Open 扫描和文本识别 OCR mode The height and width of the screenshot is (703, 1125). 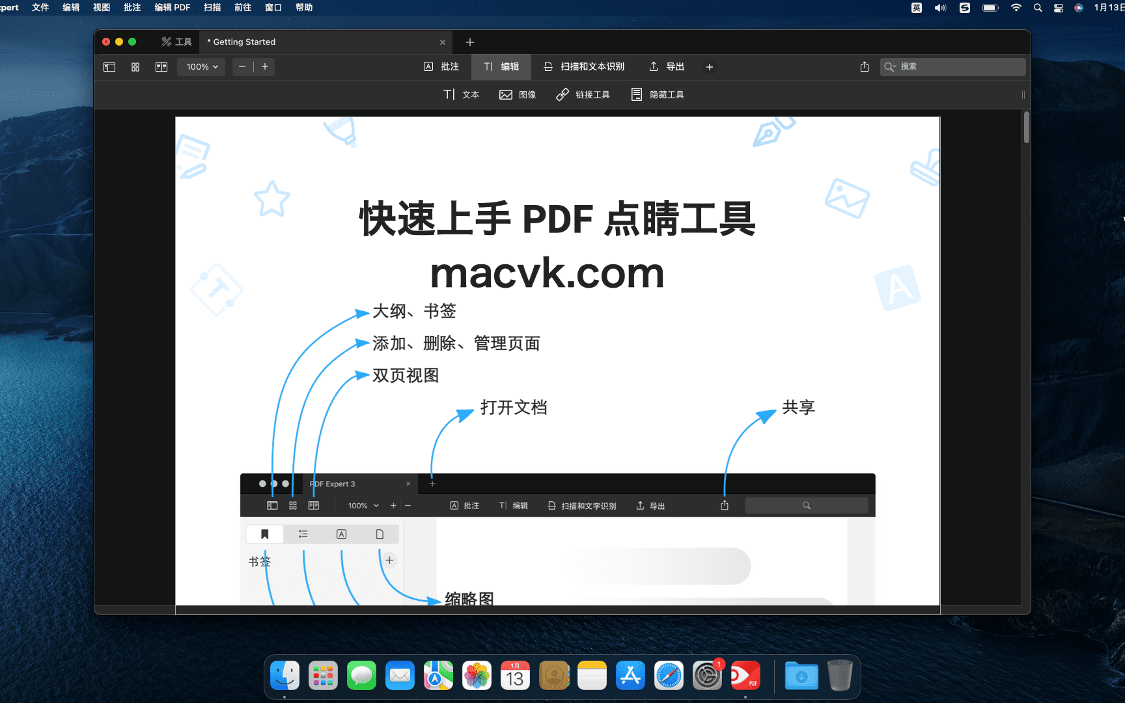click(x=584, y=67)
